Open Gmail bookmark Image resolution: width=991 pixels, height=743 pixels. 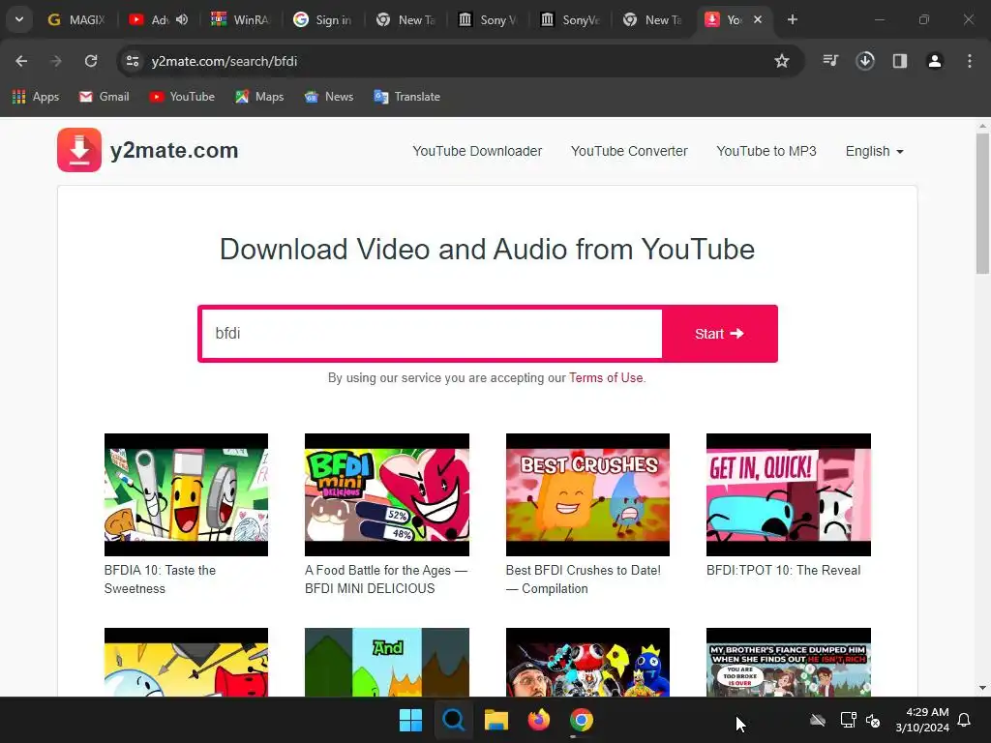[105, 97]
